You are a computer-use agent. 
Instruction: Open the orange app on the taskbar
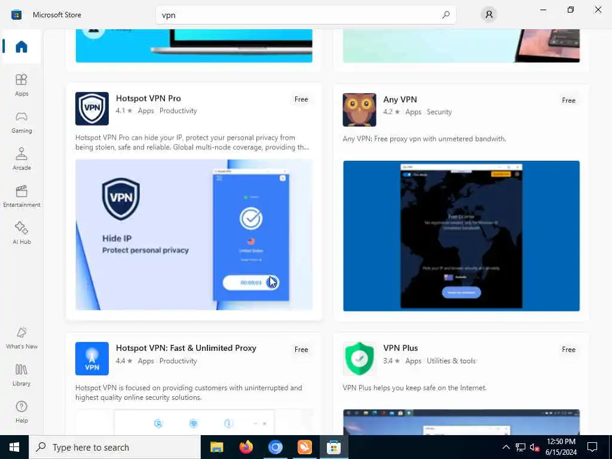[x=304, y=447]
